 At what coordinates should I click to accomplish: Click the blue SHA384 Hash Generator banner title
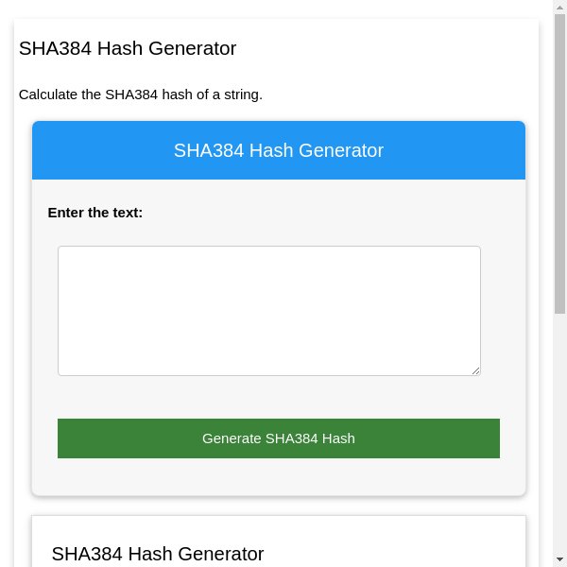click(278, 150)
